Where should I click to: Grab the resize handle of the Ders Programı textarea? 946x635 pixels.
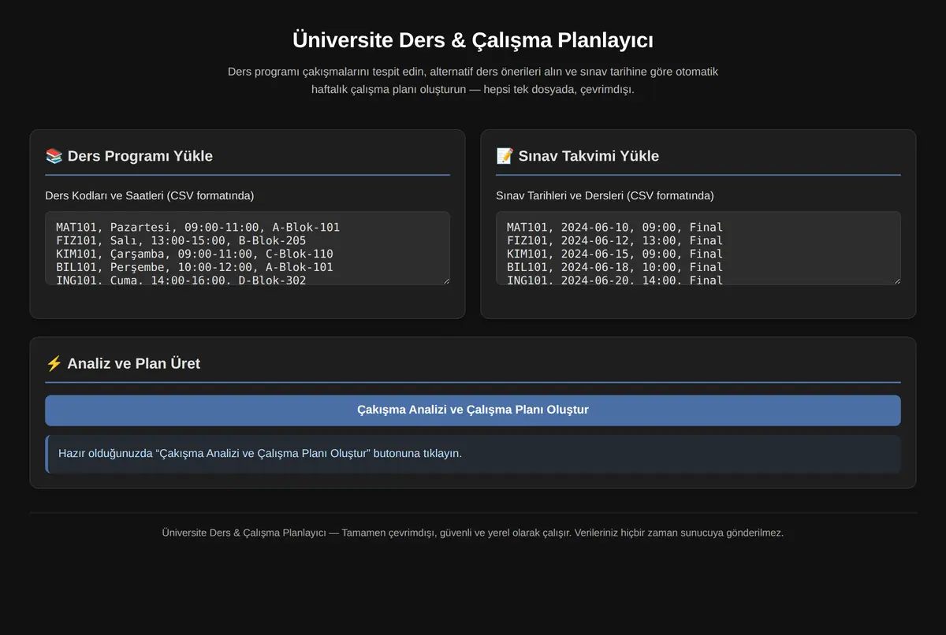click(x=445, y=280)
